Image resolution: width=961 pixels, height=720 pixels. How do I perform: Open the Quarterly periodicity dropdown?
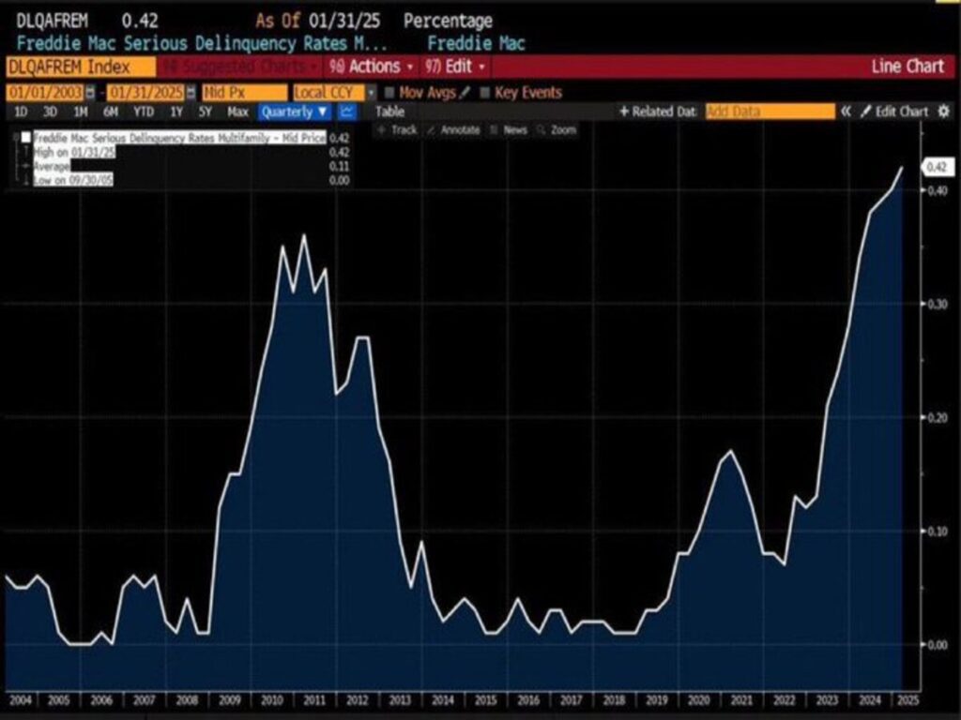tap(295, 112)
